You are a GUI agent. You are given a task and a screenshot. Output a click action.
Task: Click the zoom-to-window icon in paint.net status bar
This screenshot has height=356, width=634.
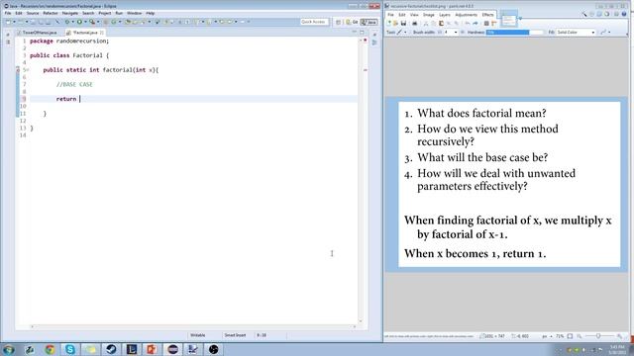[x=570, y=336]
